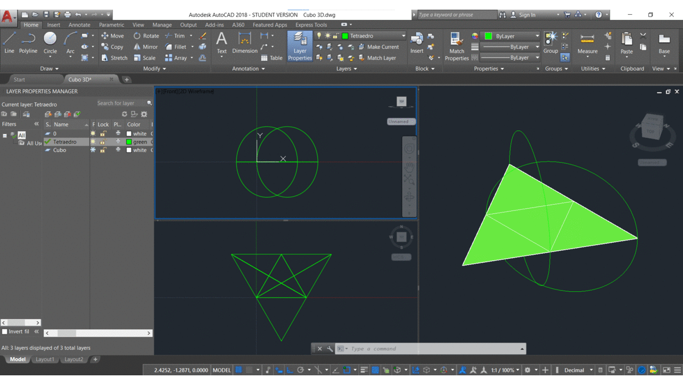
Task: Check the Invert filter checkbox
Action: pos(5,332)
